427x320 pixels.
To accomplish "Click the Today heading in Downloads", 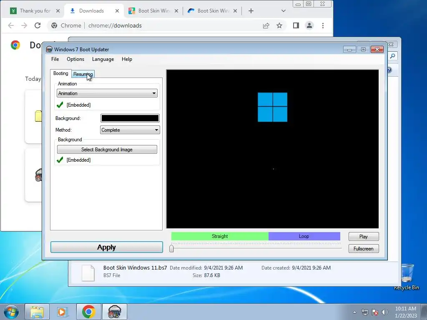I will tap(33, 79).
